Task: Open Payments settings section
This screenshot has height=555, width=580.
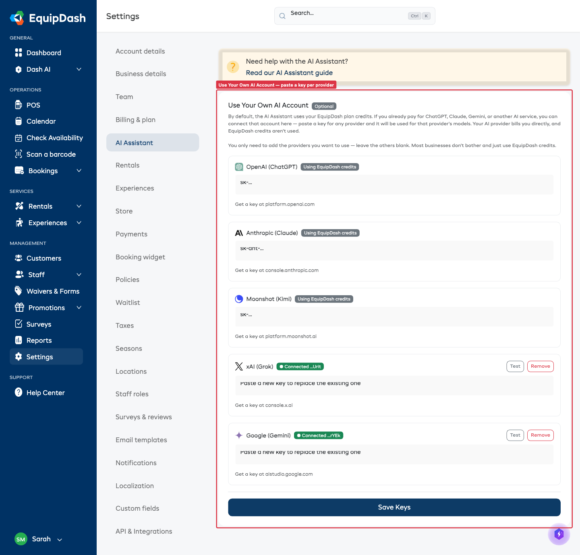Action: [x=131, y=234]
